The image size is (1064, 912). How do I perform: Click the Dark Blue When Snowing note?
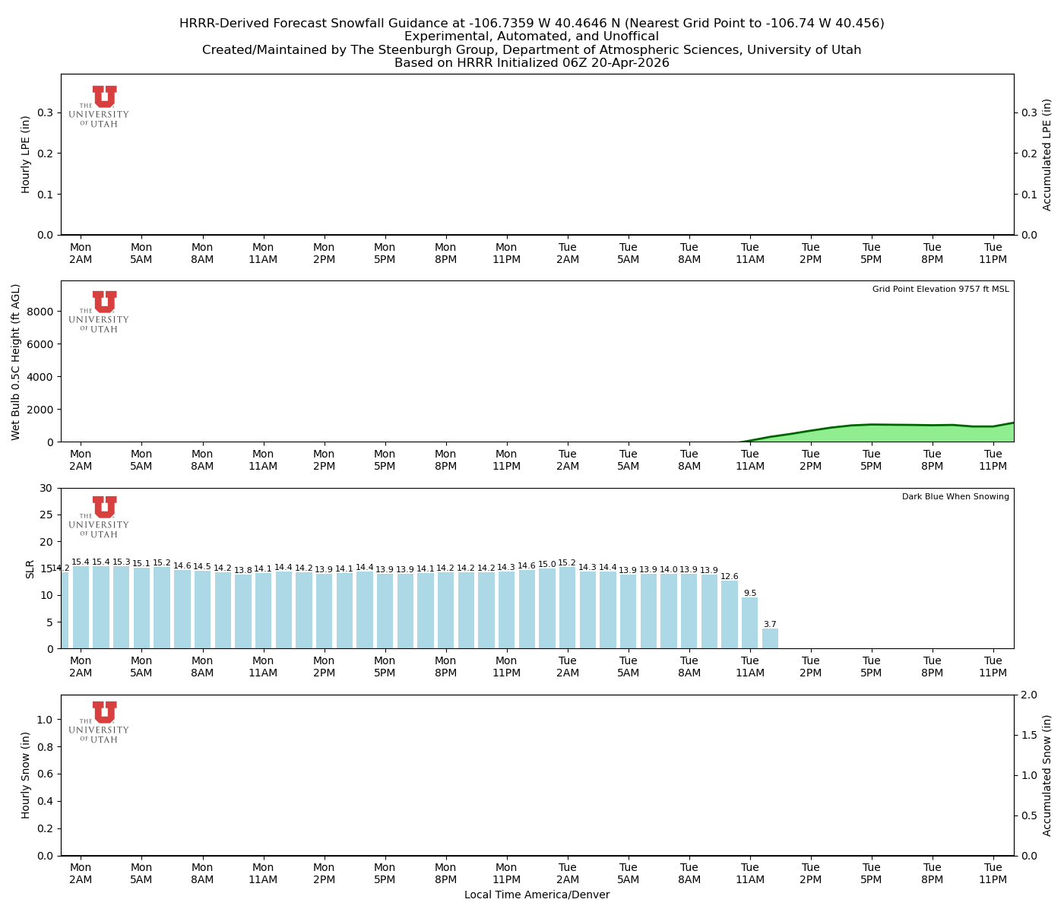click(x=955, y=497)
